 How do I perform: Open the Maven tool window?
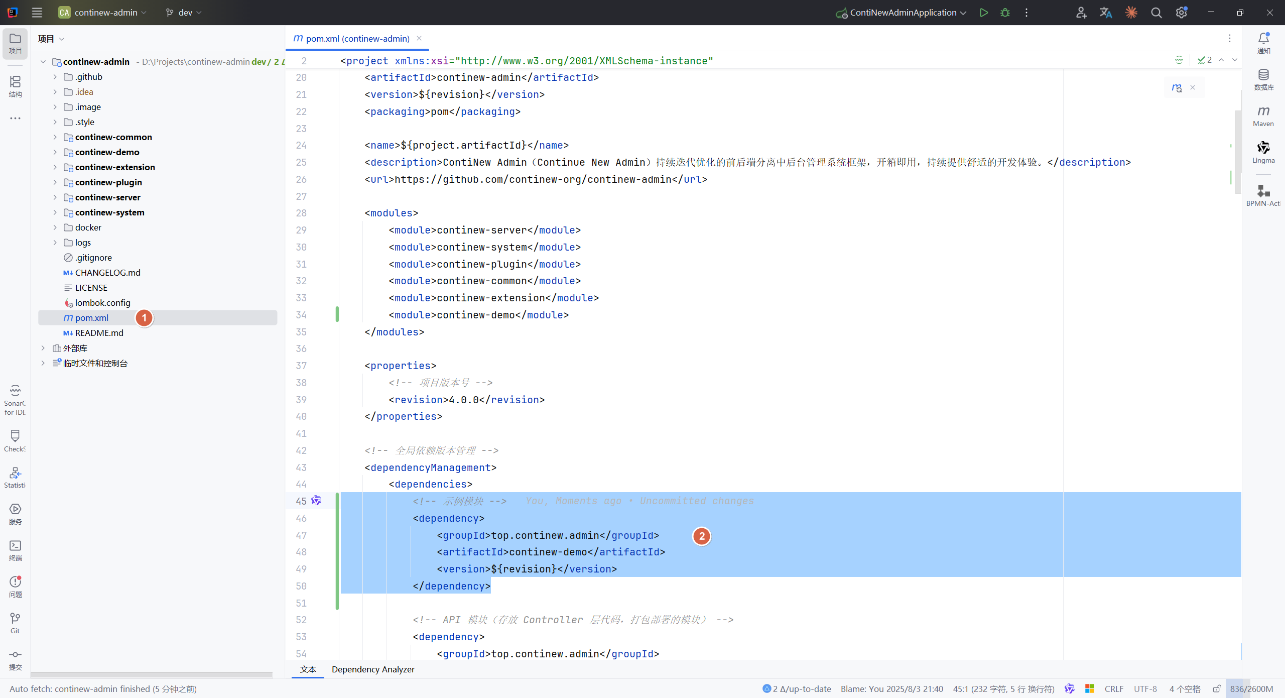(1263, 116)
